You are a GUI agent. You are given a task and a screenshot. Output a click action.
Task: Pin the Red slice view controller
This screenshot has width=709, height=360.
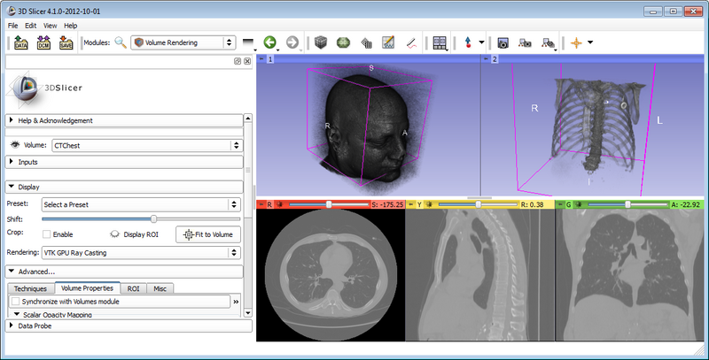(261, 204)
